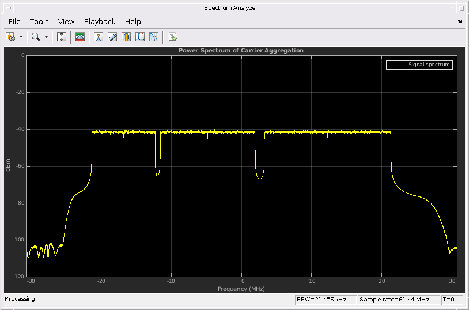Click the generate script icon

click(173, 37)
